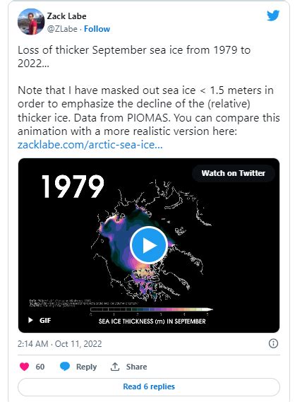Image resolution: width=295 pixels, height=402 pixels.
Task: Click the sea ice thickness color bar
Action: (x=152, y=309)
